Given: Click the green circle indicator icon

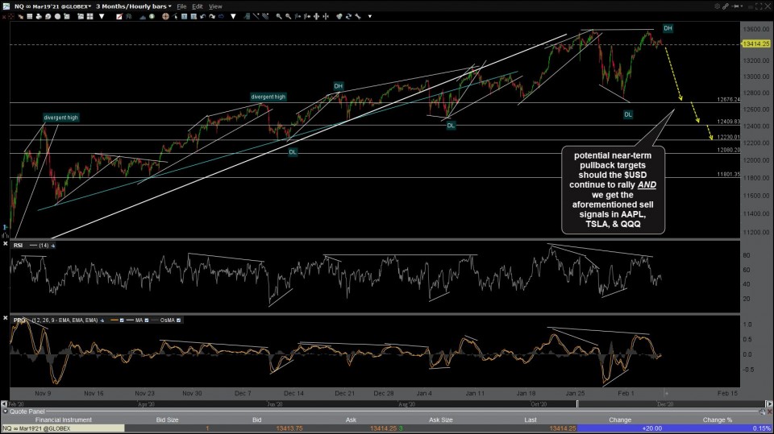Looking at the screenshot, I should click(152, 16).
